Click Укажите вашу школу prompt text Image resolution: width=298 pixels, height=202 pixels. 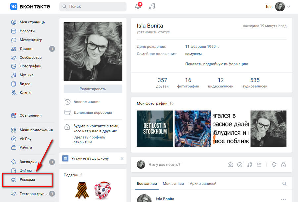(90, 158)
